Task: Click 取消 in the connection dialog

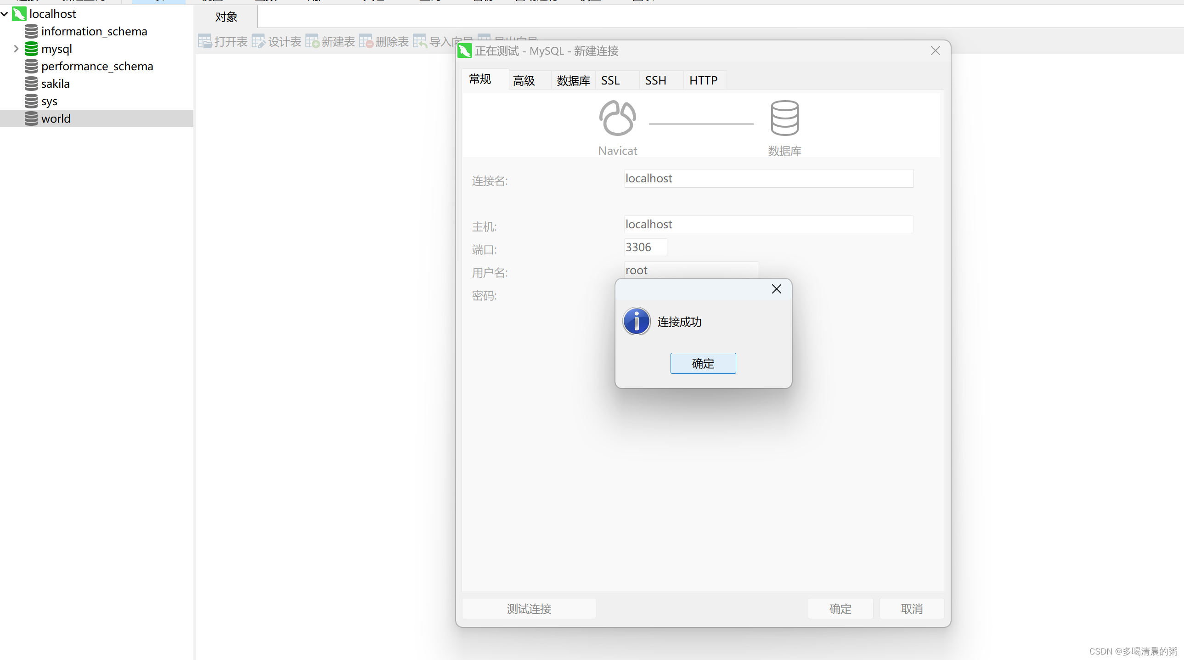Action: 911,609
